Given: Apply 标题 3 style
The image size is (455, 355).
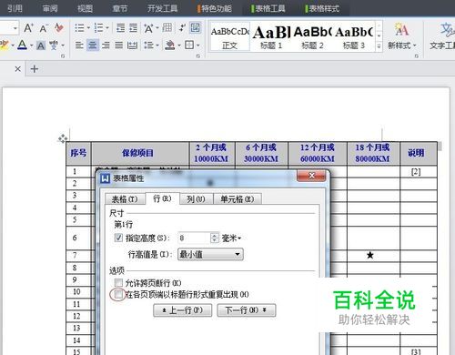Looking at the screenshot, I should (x=353, y=36).
